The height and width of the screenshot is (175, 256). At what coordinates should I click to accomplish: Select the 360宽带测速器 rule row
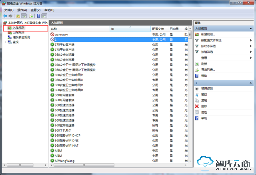119,125
